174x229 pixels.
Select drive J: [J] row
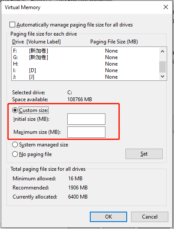85,77
